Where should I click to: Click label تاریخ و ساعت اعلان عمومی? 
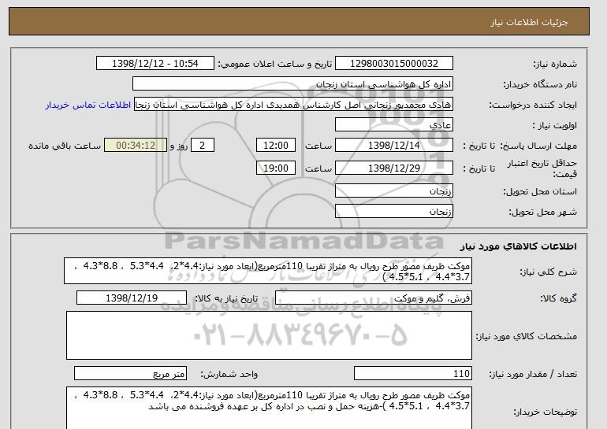[x=275, y=64]
